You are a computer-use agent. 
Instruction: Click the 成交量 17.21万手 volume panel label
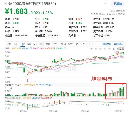pyautogui.click(x=13, y=85)
